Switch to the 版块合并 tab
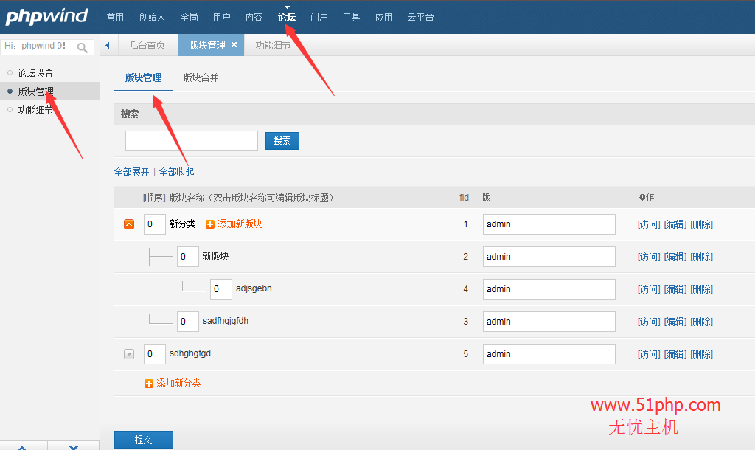 click(x=201, y=77)
